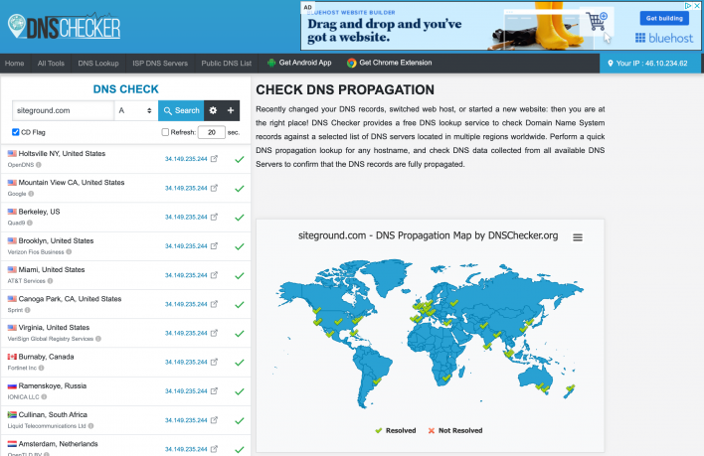Open external link icon in Virginia row
The width and height of the screenshot is (704, 456).
click(214, 333)
